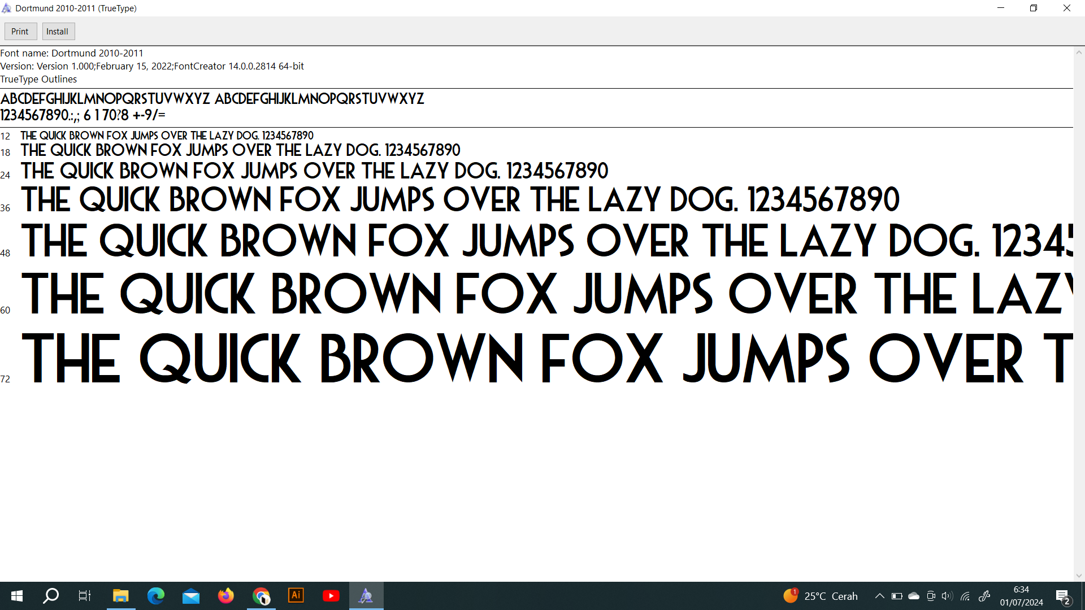The width and height of the screenshot is (1085, 610).
Task: Click the Install font button
Action: point(58,32)
